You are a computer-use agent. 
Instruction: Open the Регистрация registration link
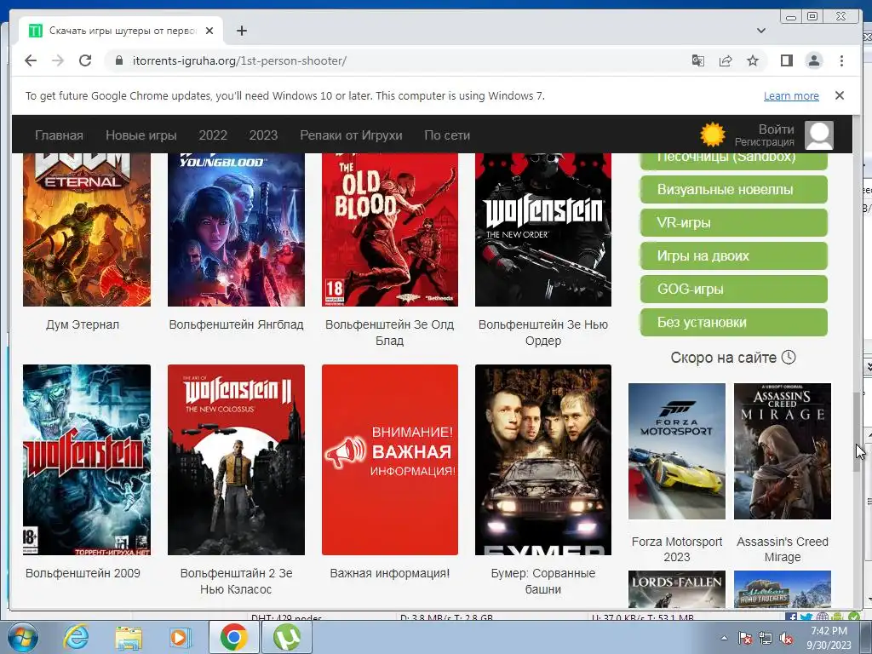point(764,142)
